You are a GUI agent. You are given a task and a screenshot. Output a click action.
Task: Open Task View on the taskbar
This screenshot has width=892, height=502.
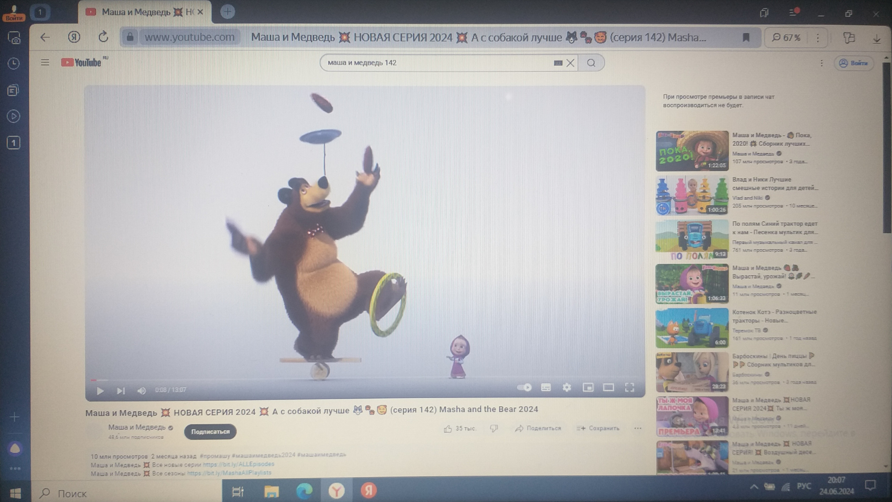pos(238,492)
